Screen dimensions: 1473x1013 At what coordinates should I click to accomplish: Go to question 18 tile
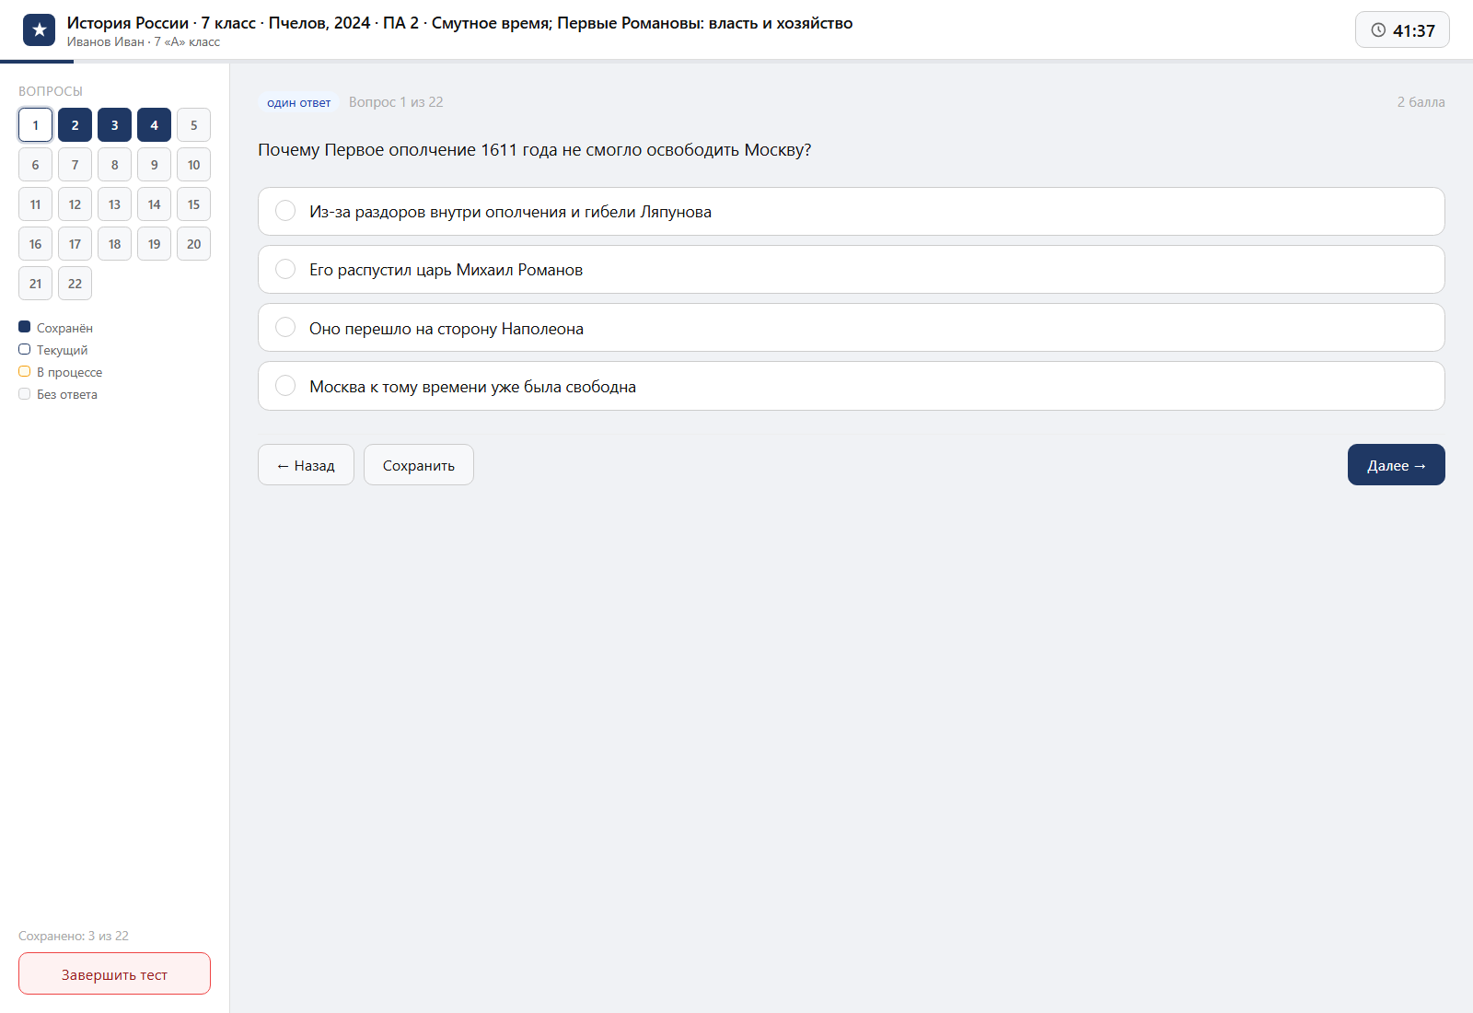pyautogui.click(x=114, y=244)
